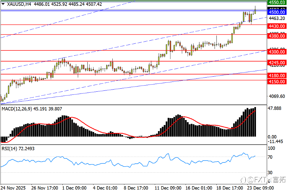Select the red 4300.00 level label

click(277, 52)
